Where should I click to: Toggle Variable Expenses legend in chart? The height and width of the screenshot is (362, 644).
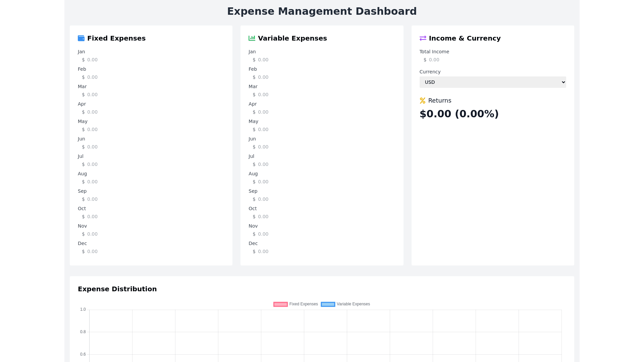tap(353, 304)
